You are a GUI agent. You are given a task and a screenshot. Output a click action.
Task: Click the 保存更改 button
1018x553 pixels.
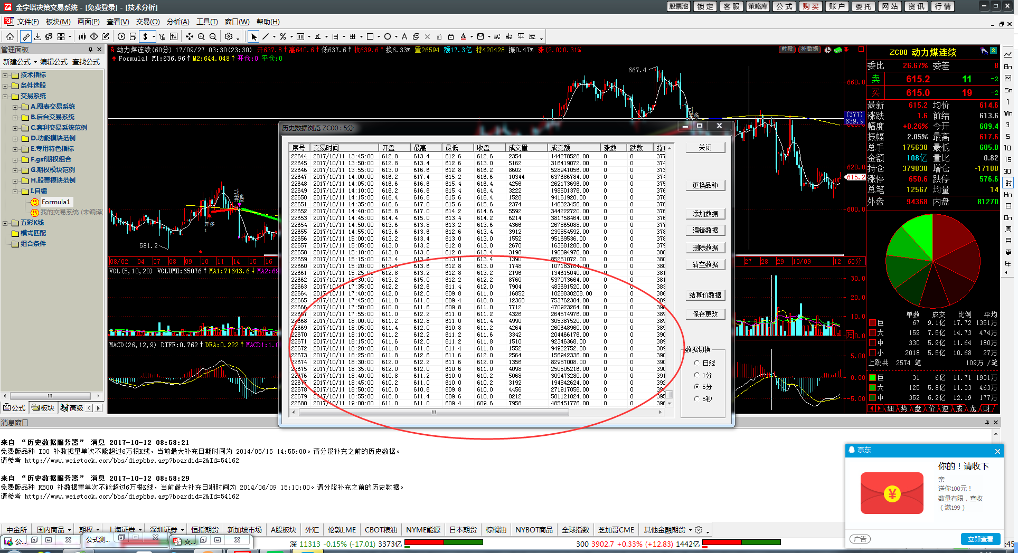705,314
